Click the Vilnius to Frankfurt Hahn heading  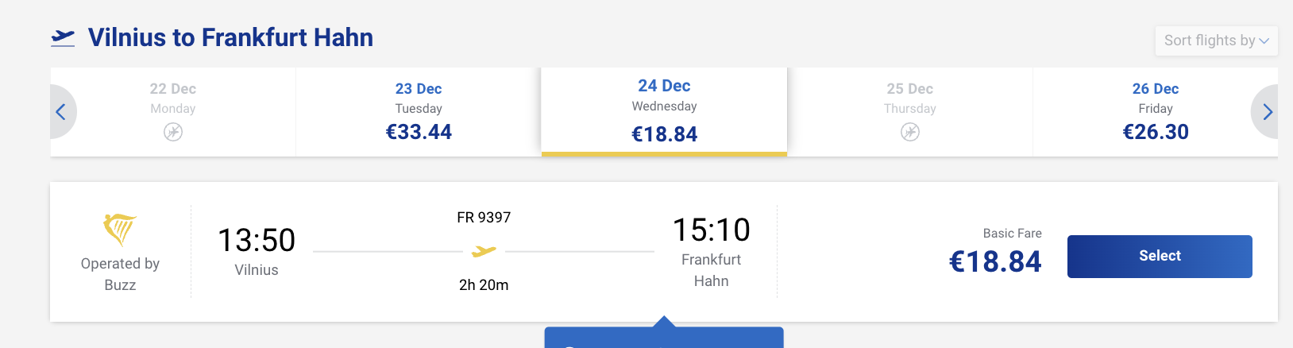tap(230, 37)
